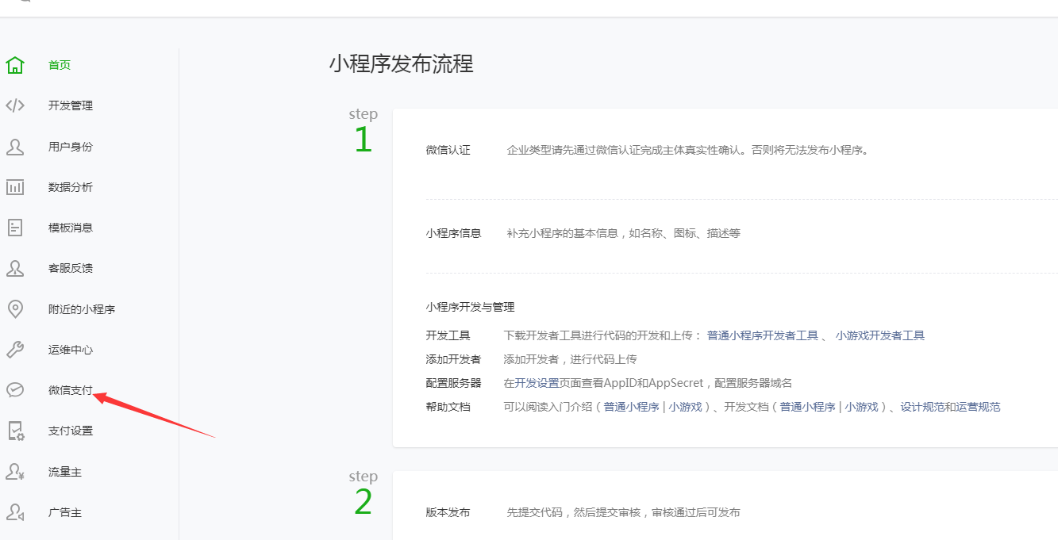Screen dimensions: 1058x540
Task: Click the person icon beside 用户身份
Action: [x=15, y=147]
